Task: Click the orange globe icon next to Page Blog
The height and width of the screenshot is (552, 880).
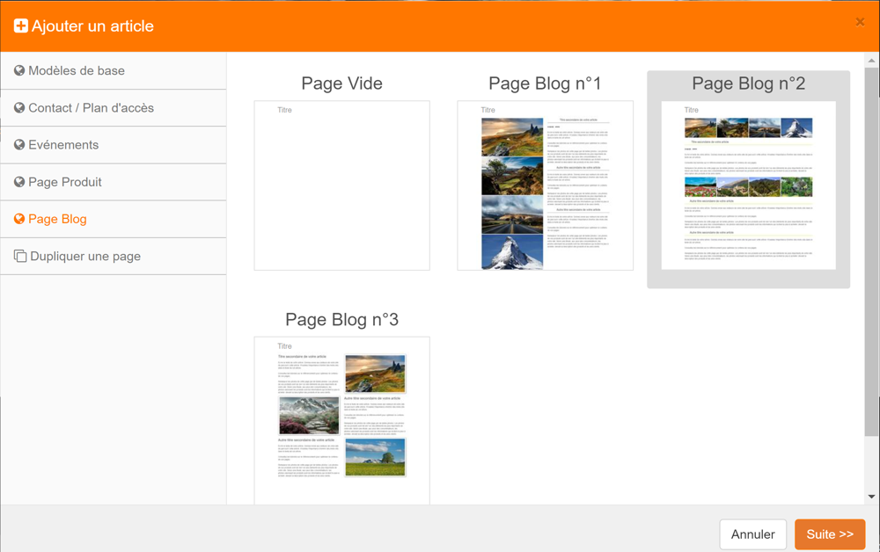Action: tap(19, 219)
